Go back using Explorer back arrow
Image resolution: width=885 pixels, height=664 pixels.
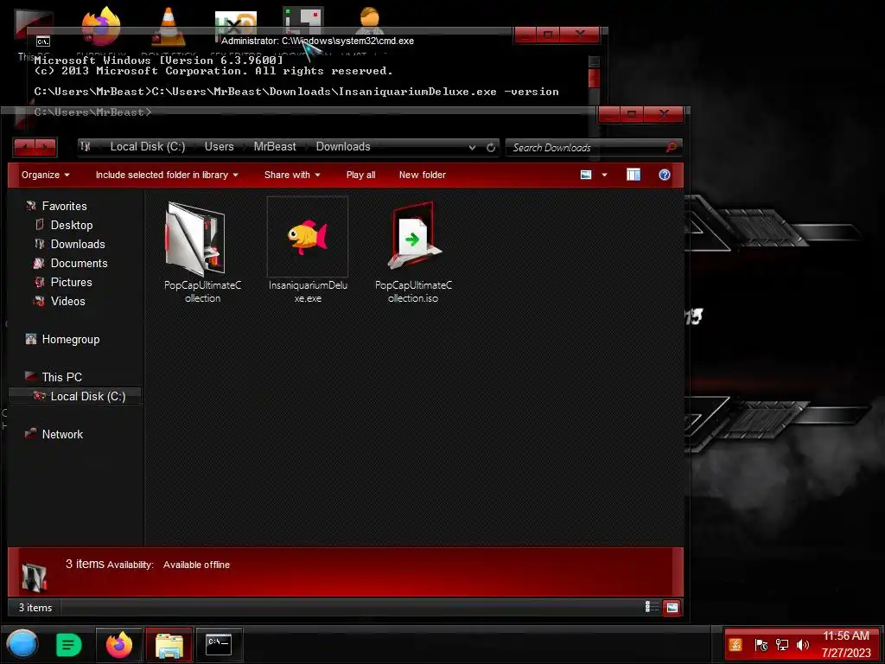click(x=24, y=147)
